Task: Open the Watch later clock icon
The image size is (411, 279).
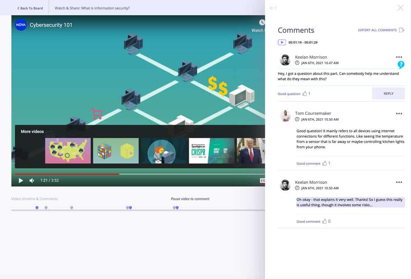Action: coord(262,23)
